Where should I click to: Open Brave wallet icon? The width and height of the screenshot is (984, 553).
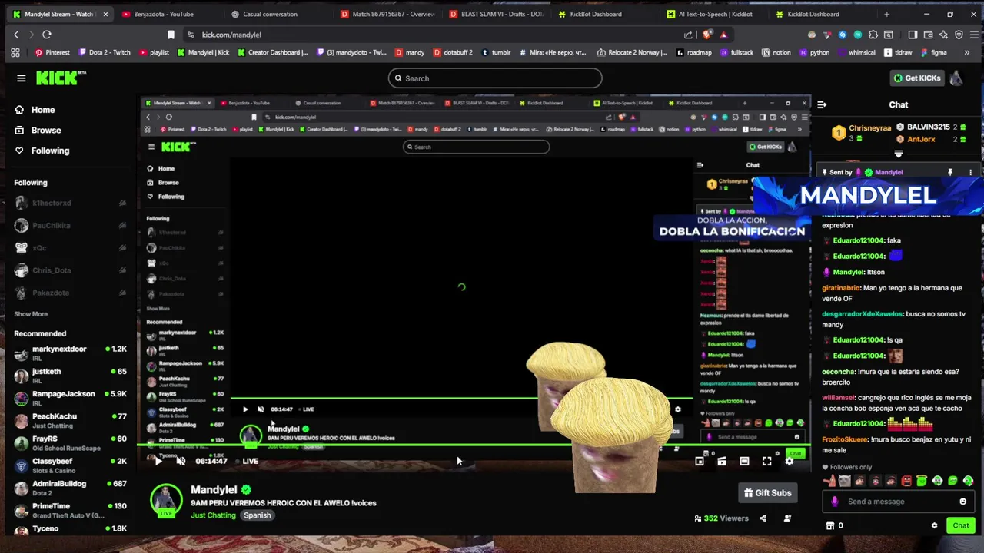coord(928,35)
